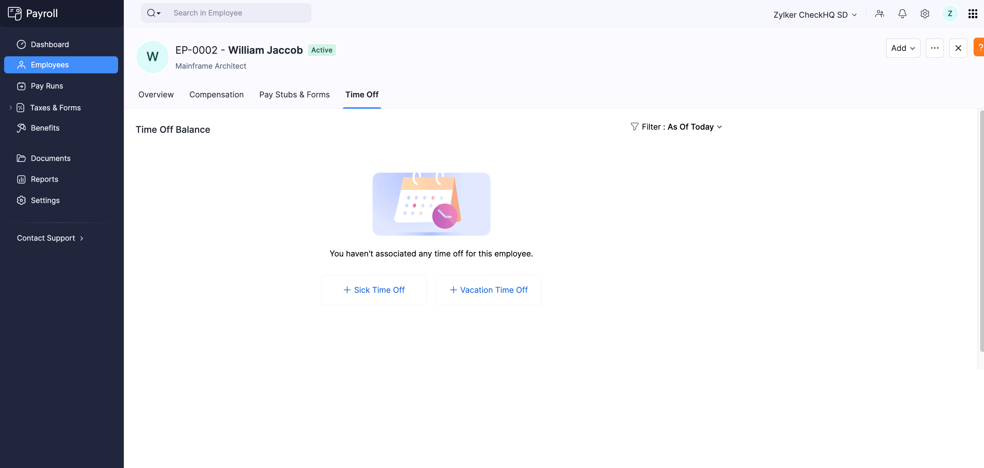984x468 pixels.
Task: Click the Benefits umbrella icon
Action: [22, 128]
